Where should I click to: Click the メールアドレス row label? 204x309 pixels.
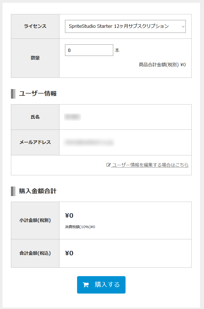click(35, 142)
